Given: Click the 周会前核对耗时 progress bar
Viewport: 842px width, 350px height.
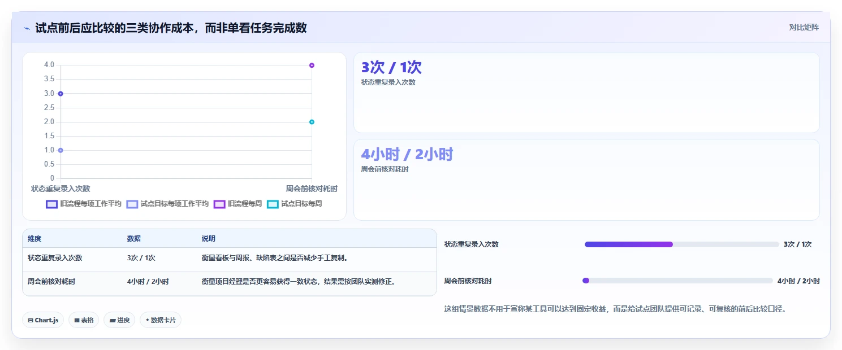Looking at the screenshot, I should pyautogui.click(x=677, y=281).
